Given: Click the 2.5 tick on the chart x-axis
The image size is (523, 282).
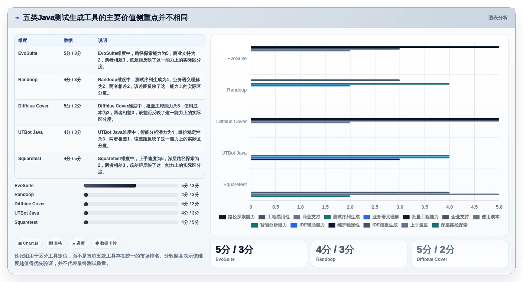Looking at the screenshot, I should pos(375,207).
